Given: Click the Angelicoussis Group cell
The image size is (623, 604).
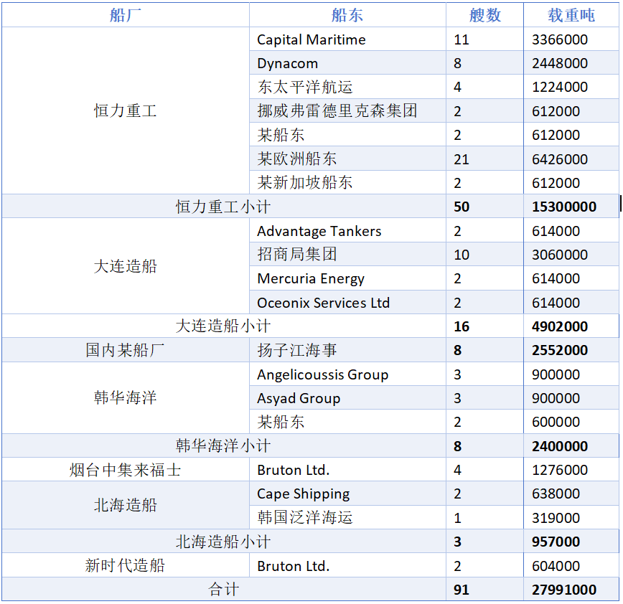Looking at the screenshot, I should click(x=322, y=374).
